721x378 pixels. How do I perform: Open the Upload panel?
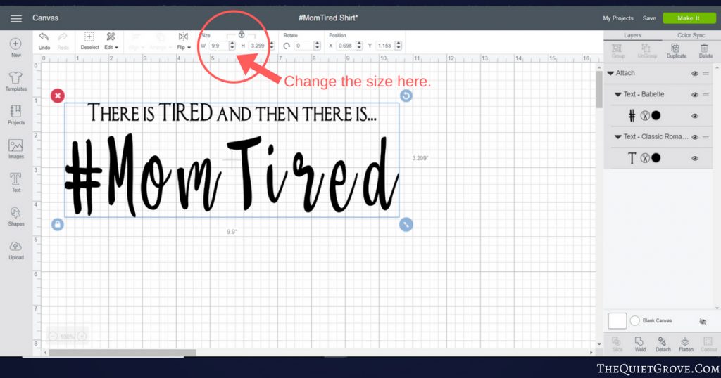15,250
